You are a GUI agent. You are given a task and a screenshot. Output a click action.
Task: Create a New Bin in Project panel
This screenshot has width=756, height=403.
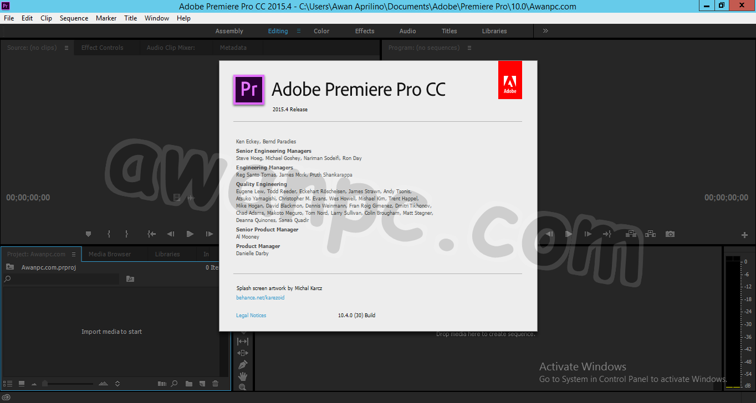click(189, 383)
